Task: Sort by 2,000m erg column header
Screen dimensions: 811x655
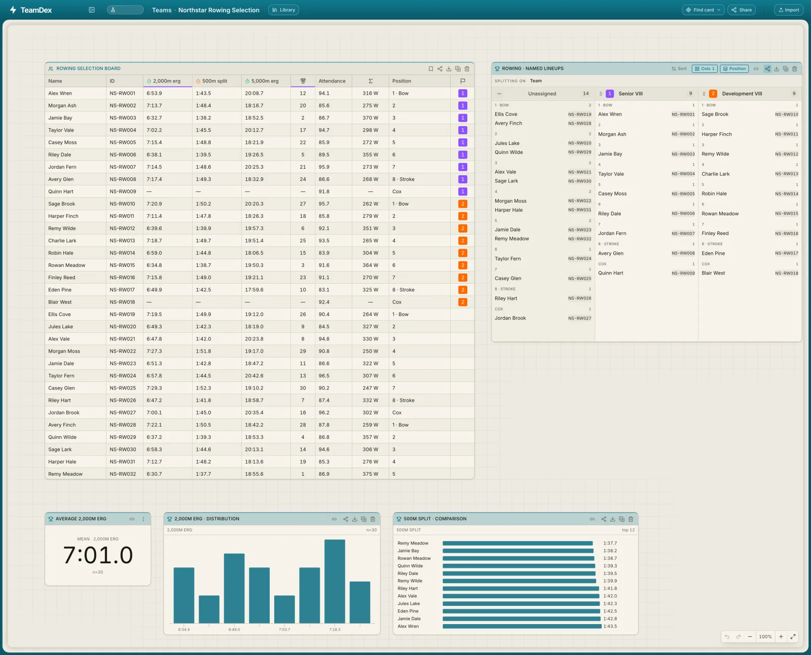Action: (168, 81)
